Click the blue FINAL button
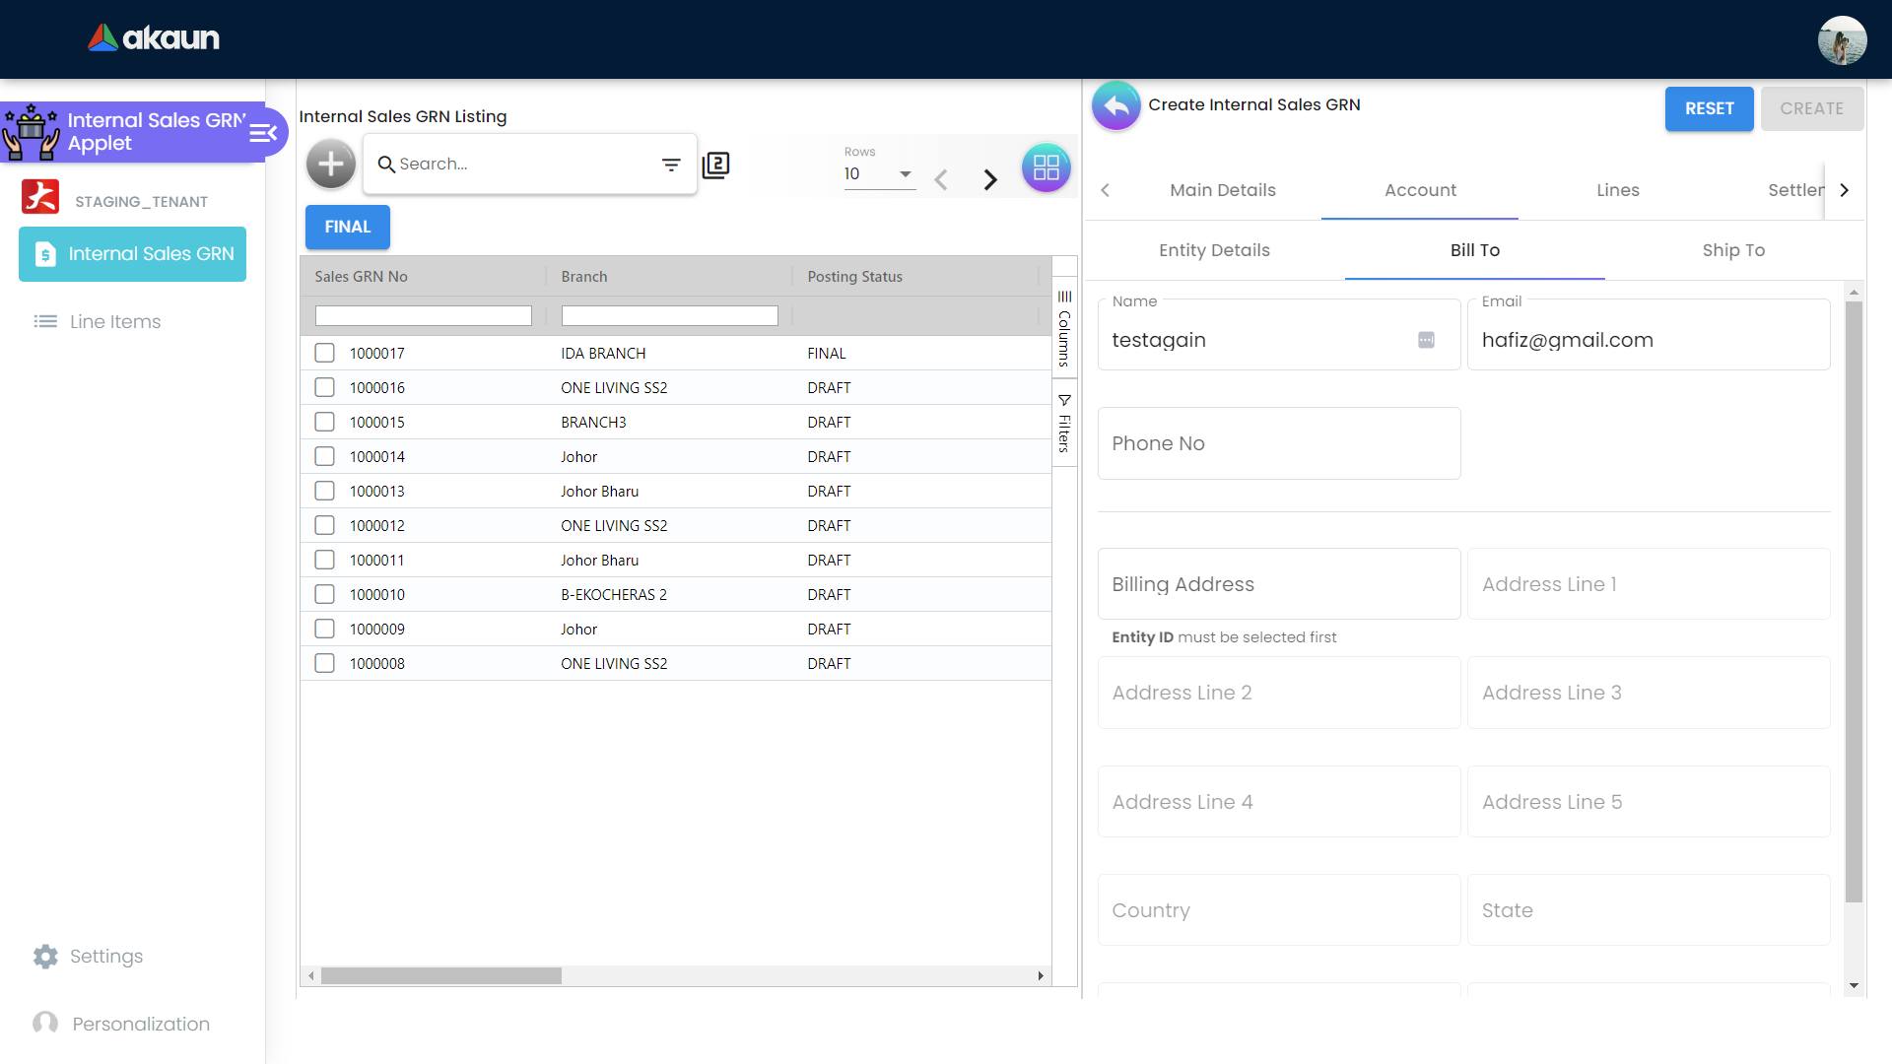This screenshot has width=1892, height=1064. [348, 227]
